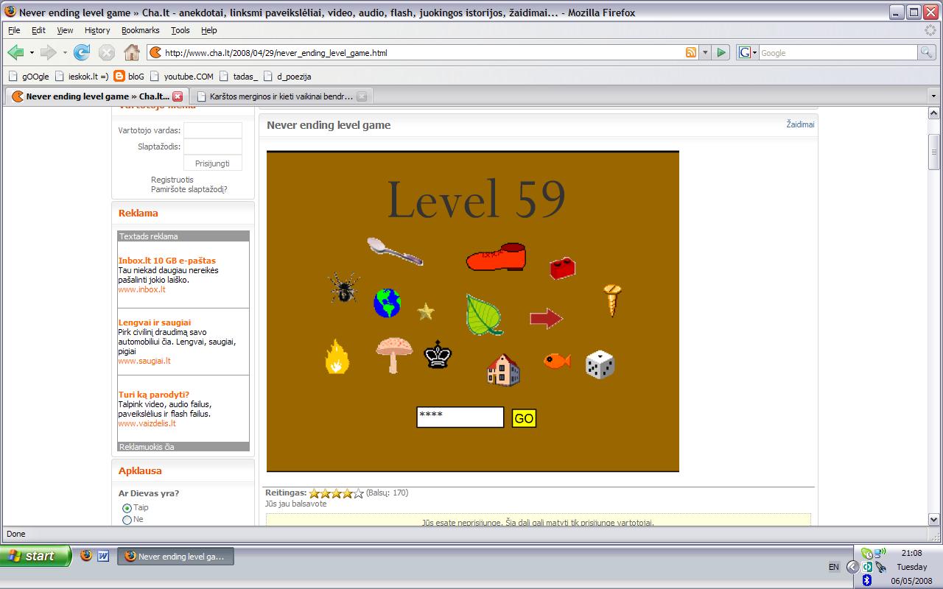The width and height of the screenshot is (943, 589).
Task: Open the Google search engine dropdown
Action: 747,52
